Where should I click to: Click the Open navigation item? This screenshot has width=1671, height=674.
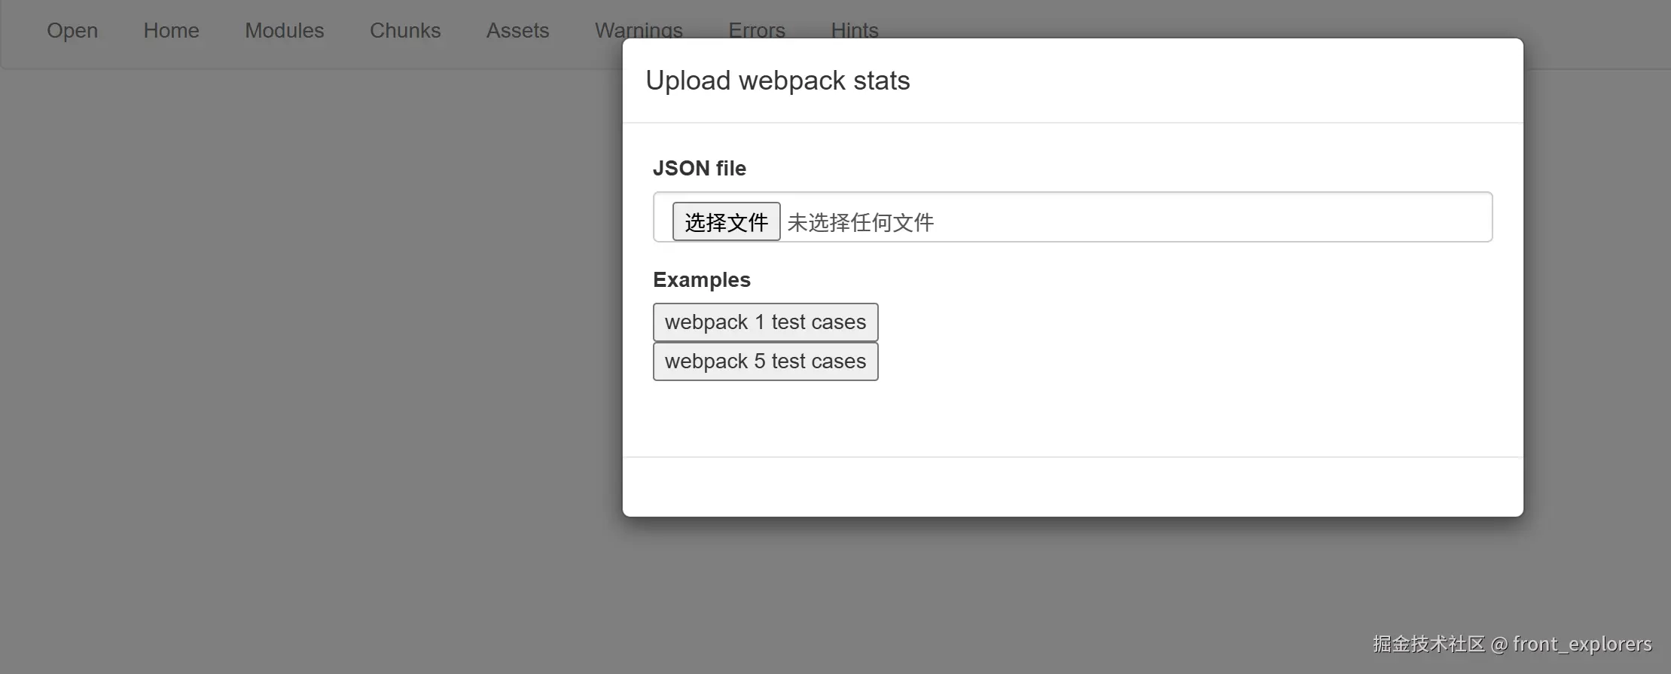[72, 30]
